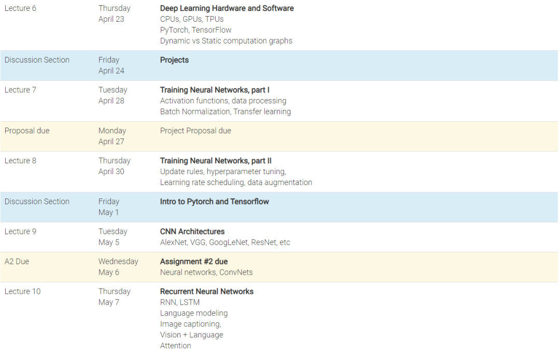
Task: Select the Lecture 10 row label
Action: [22, 291]
